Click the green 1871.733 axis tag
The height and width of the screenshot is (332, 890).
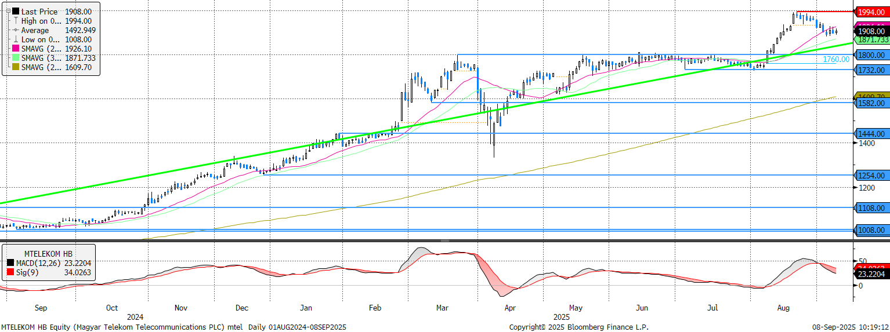pos(871,39)
